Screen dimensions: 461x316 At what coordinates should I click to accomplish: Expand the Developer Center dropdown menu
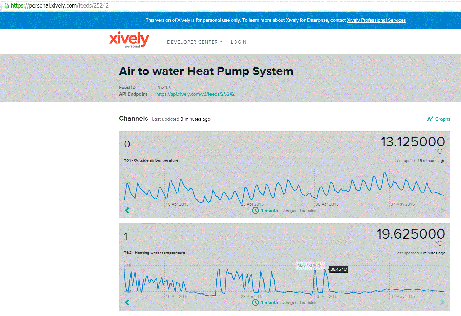pyautogui.click(x=195, y=42)
